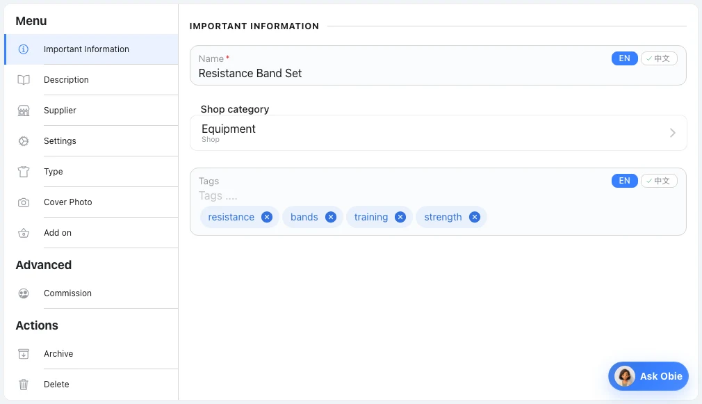This screenshot has height=404, width=702.
Task: Edit the Resistance Band Set name field
Action: (x=439, y=65)
